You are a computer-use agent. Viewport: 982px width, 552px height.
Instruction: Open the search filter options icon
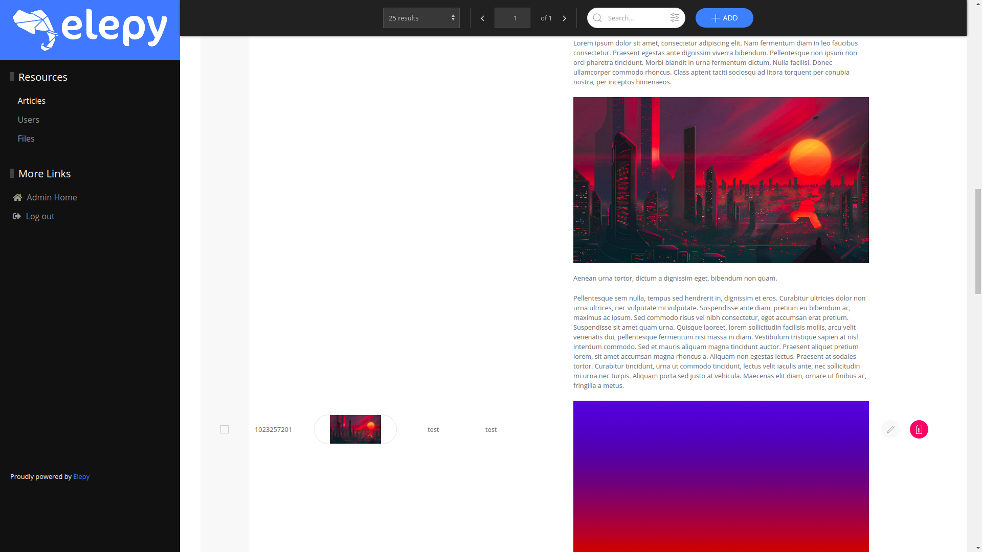[x=675, y=18]
